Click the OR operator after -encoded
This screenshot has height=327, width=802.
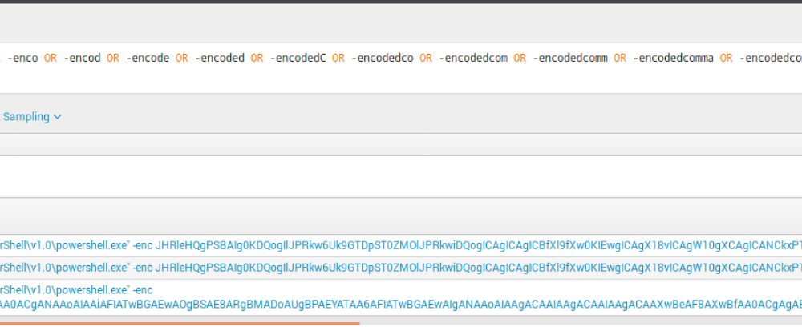(x=257, y=59)
